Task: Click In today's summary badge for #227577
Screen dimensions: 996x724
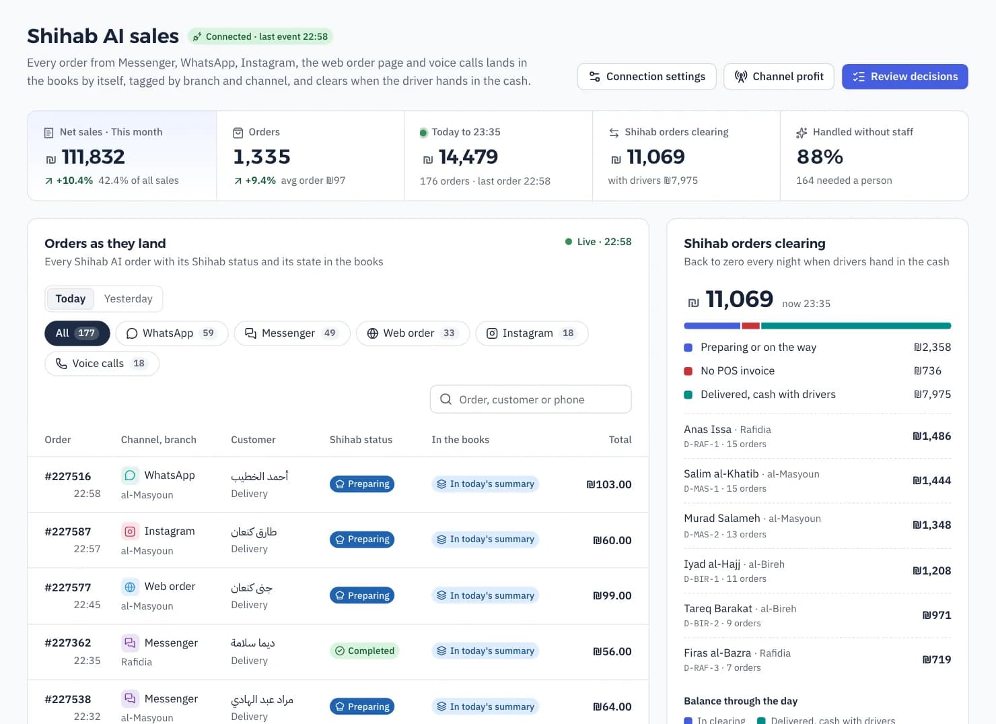Action: click(485, 595)
